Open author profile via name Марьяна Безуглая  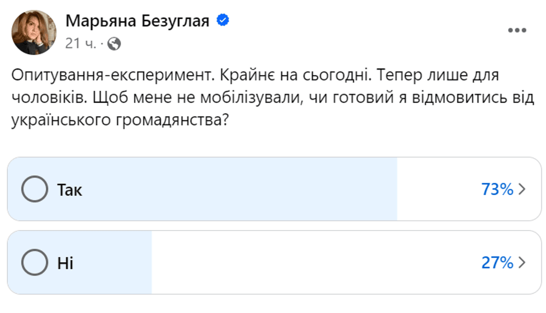[x=138, y=21]
